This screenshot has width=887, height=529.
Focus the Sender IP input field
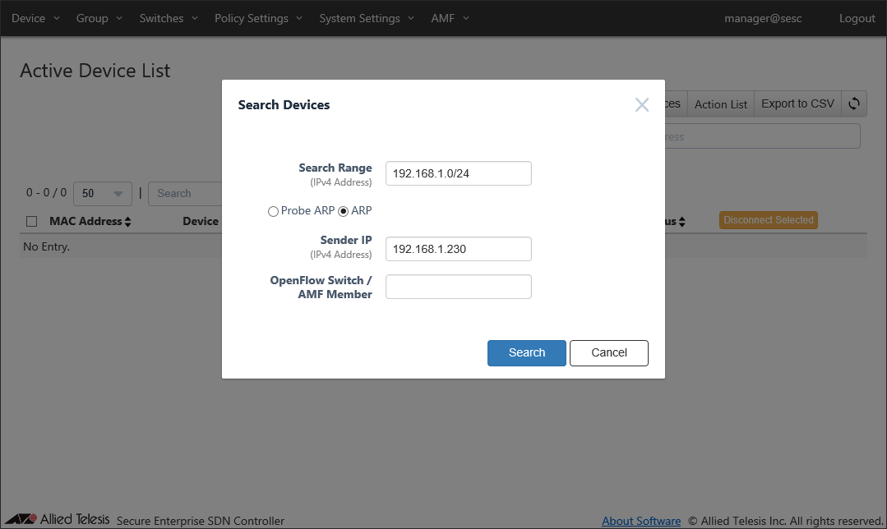(x=458, y=249)
